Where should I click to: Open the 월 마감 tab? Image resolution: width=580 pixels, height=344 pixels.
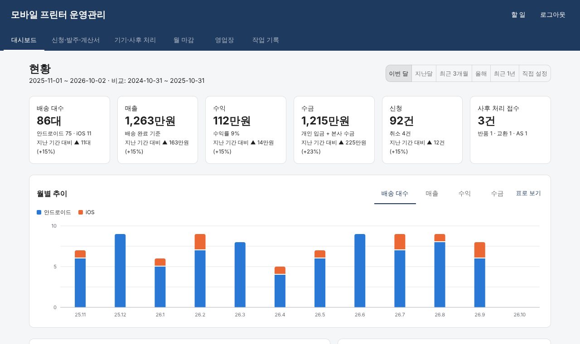click(x=184, y=40)
